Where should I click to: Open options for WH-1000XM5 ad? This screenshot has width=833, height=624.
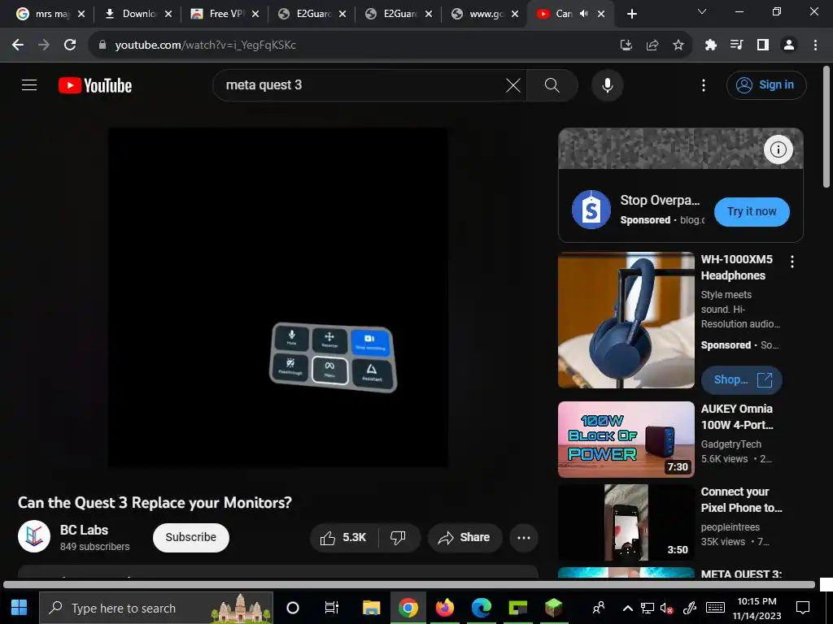tap(792, 262)
